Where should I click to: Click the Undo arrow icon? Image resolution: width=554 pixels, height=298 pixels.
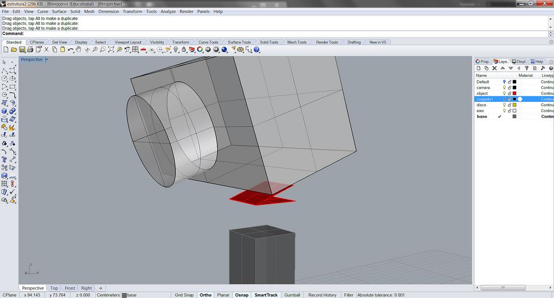pyautogui.click(x=71, y=50)
